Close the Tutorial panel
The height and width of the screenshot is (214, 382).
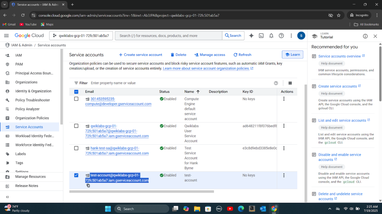click(x=375, y=36)
